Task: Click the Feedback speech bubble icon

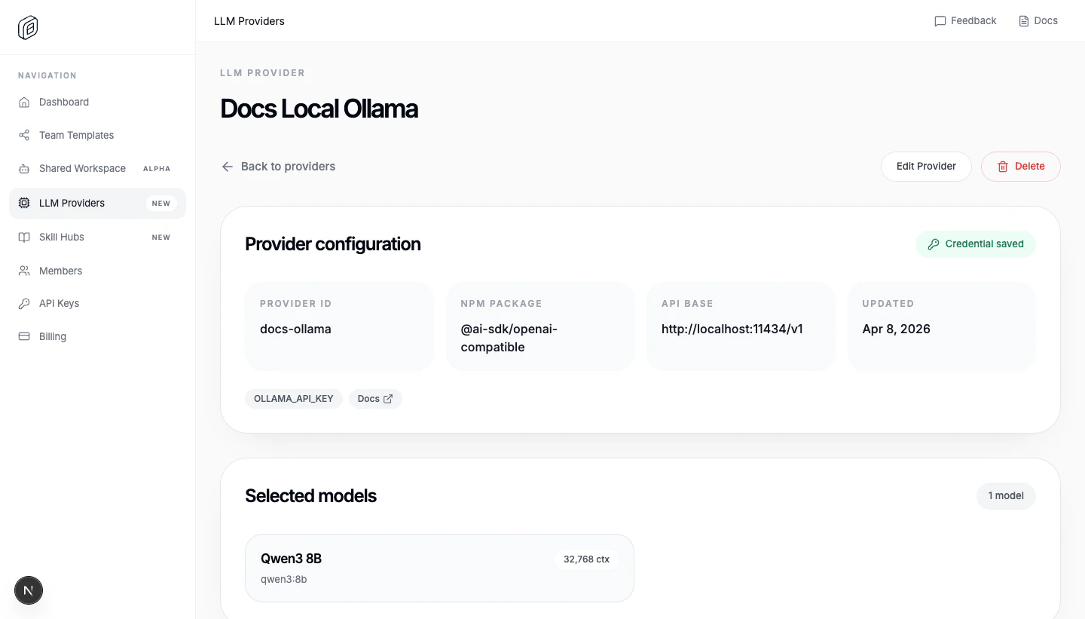Action: 940,21
